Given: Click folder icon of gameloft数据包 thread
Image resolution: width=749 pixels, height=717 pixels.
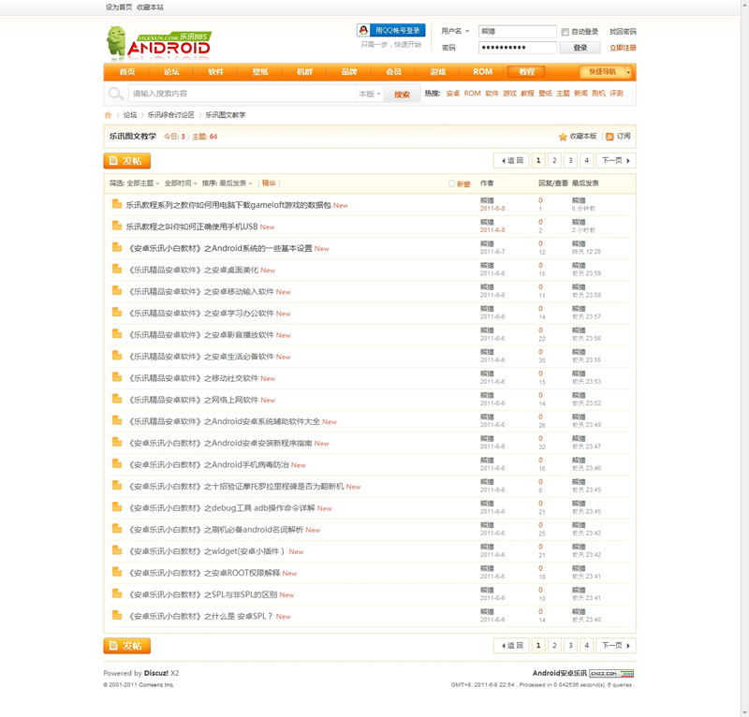Looking at the screenshot, I should pos(116,204).
